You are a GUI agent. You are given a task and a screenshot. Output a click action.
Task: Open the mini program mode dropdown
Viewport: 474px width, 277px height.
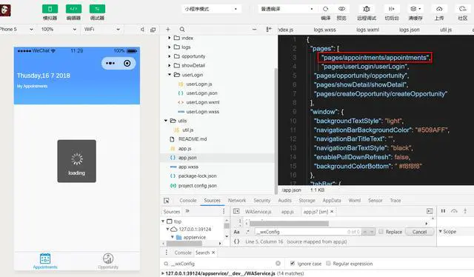[211, 9]
